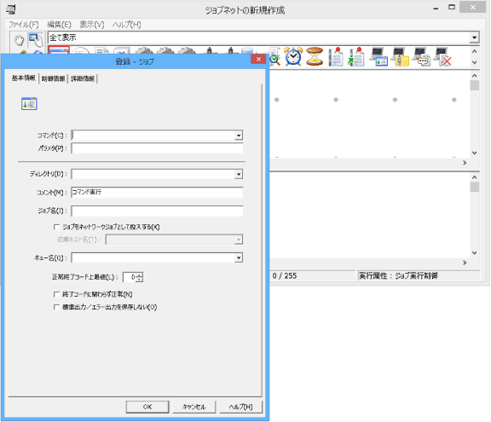Check 終了コードに関わらず正常(N) option
The height and width of the screenshot is (422, 491).
coord(56,294)
